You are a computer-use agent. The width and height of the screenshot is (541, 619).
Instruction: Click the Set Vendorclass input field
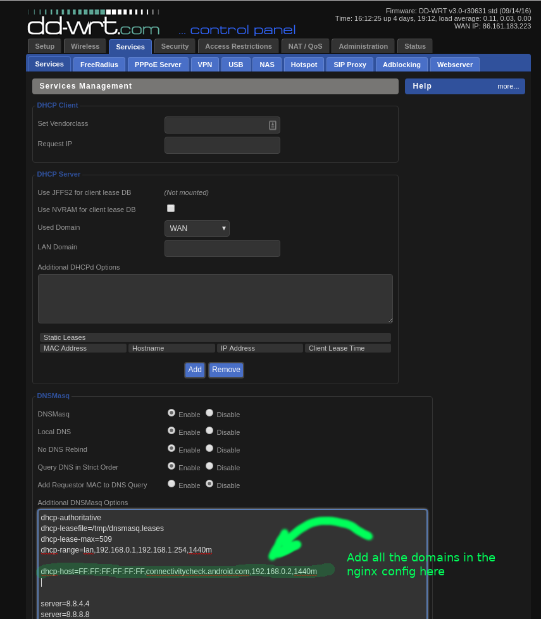click(x=222, y=125)
